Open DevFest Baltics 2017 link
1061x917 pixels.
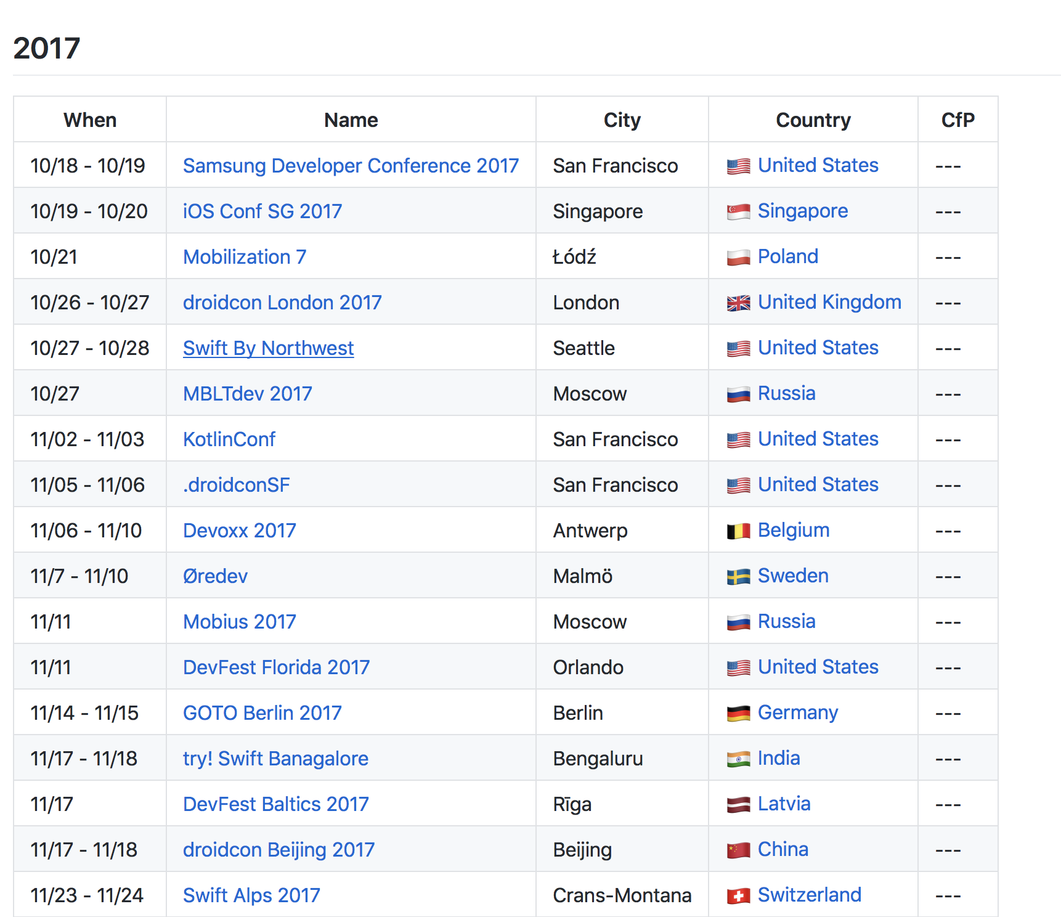point(275,804)
